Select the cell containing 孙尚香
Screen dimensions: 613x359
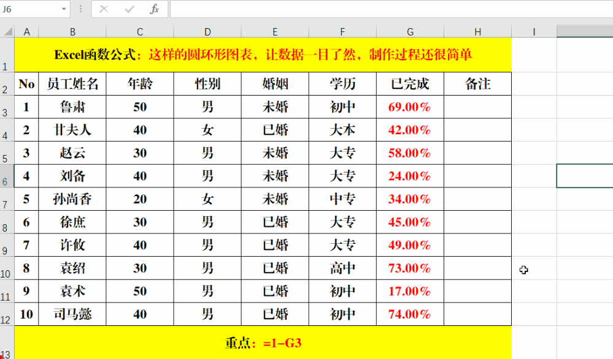[72, 199]
